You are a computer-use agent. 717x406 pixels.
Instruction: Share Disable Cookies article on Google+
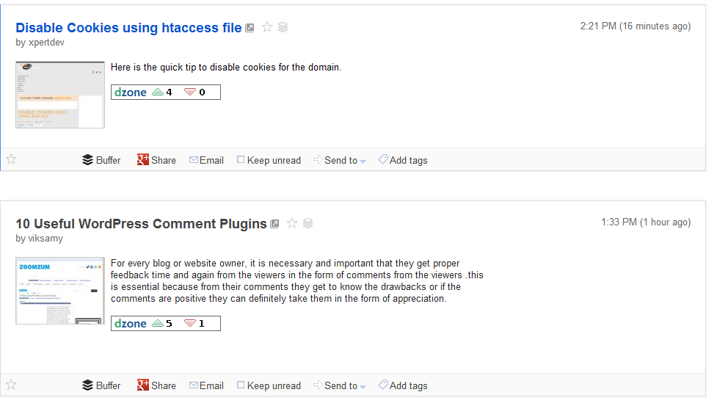156,160
